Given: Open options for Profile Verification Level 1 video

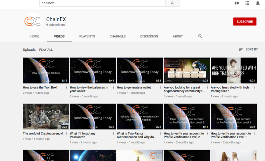Looking at the screenshot, I should 254,134.
